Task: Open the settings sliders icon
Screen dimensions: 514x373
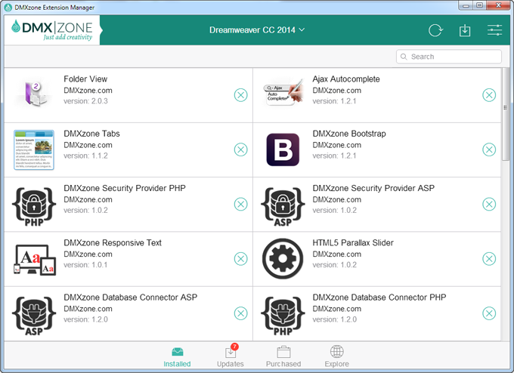Action: click(494, 30)
